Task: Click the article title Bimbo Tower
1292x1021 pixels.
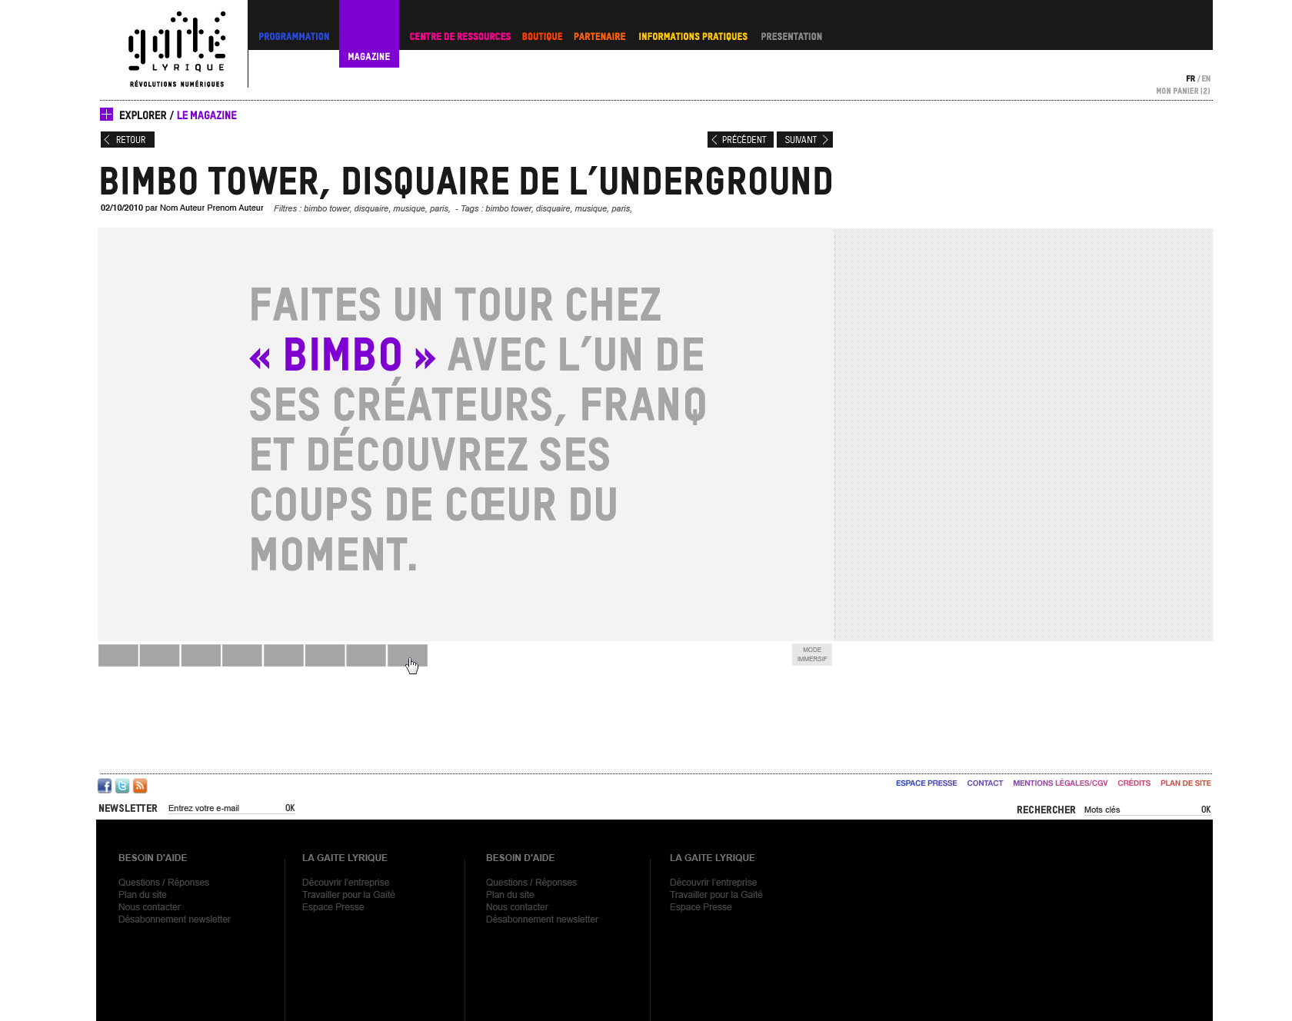Action: click(466, 182)
